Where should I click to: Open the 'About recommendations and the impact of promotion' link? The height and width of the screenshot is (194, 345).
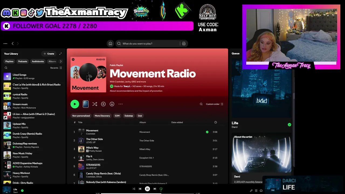[136, 91]
